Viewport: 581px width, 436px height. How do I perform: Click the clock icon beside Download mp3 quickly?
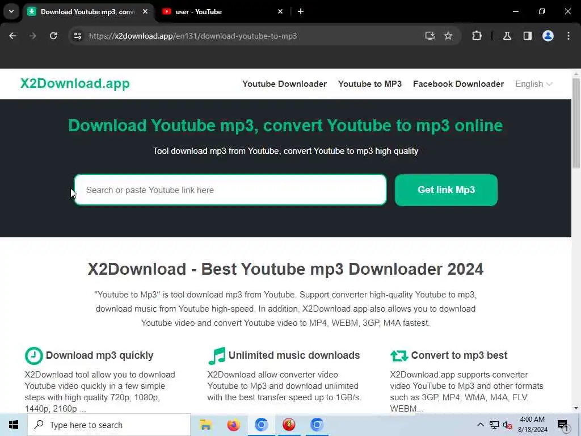coord(33,356)
